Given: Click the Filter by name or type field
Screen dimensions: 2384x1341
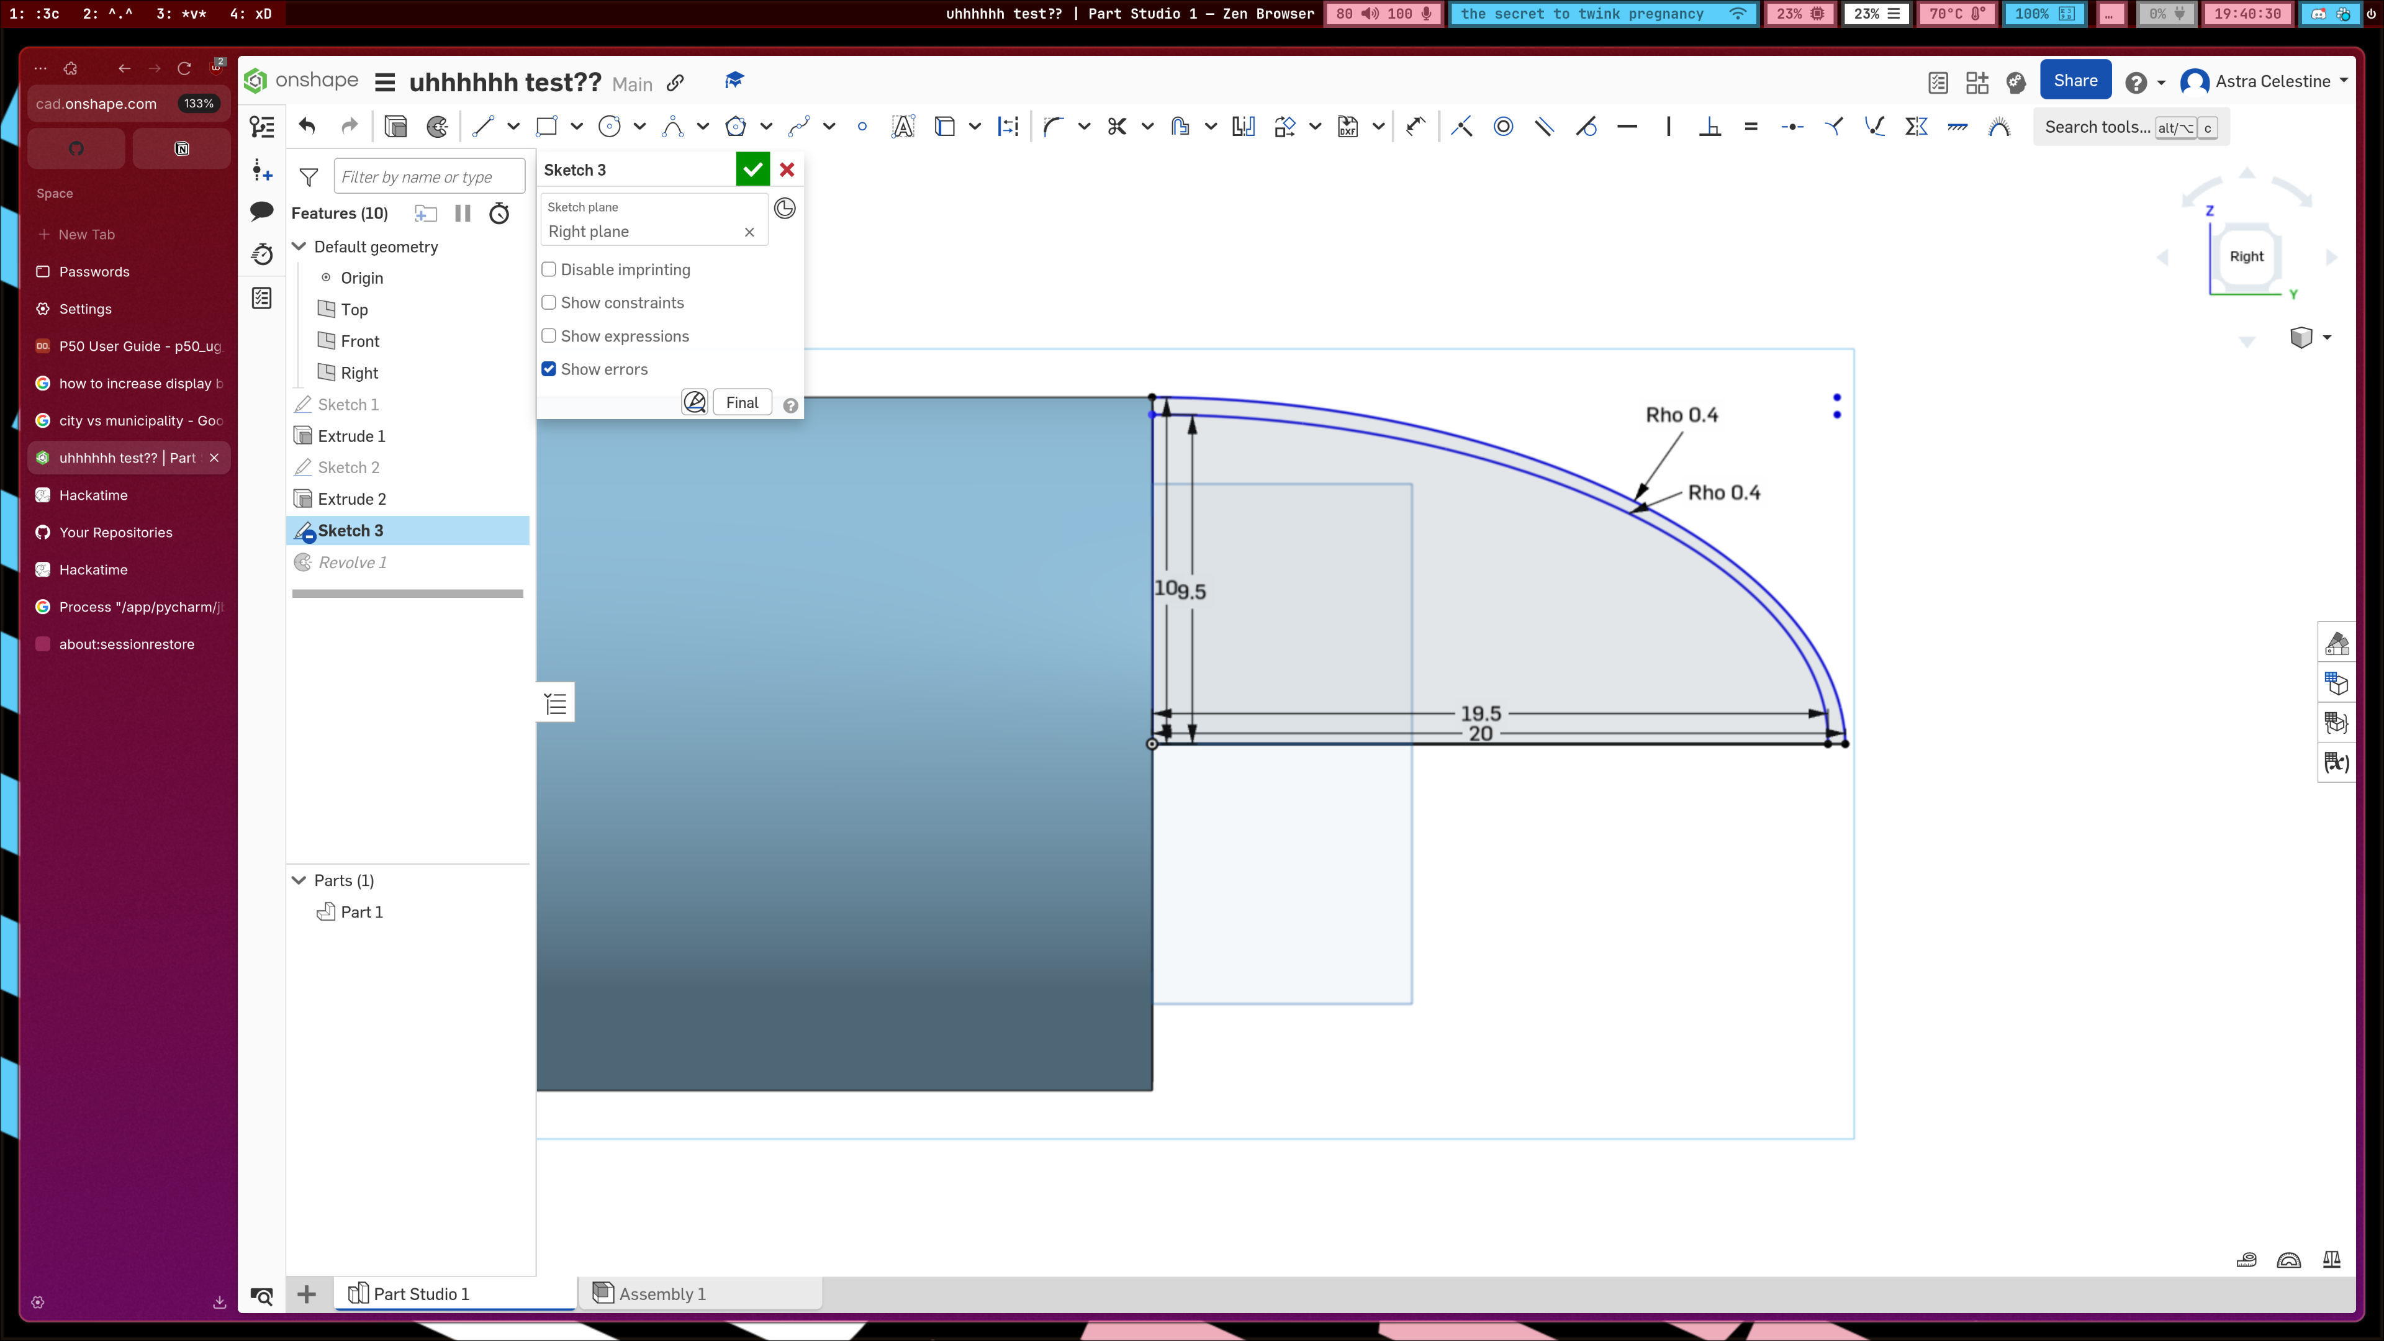Looking at the screenshot, I should tap(428, 177).
